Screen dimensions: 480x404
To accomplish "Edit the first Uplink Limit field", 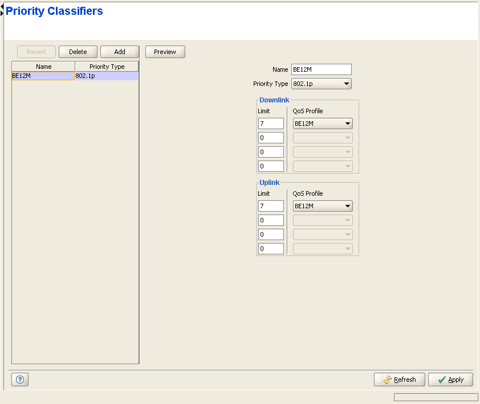I will click(271, 206).
